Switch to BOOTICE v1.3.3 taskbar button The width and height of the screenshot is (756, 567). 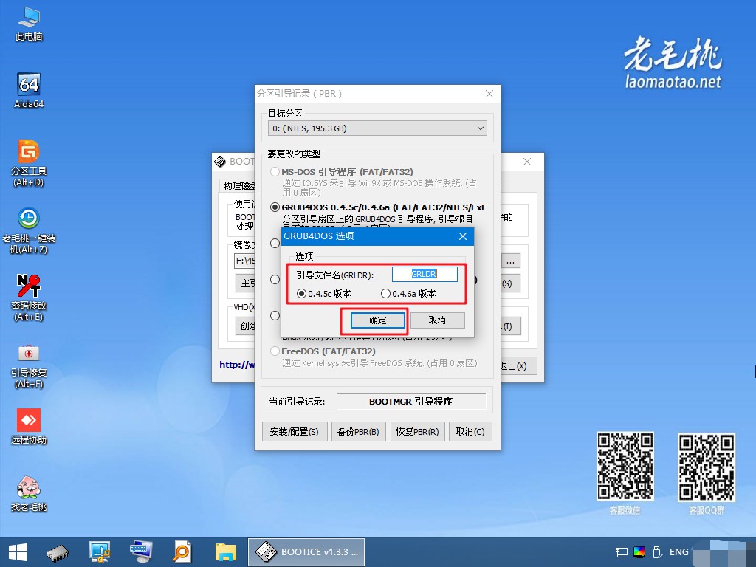[306, 552]
